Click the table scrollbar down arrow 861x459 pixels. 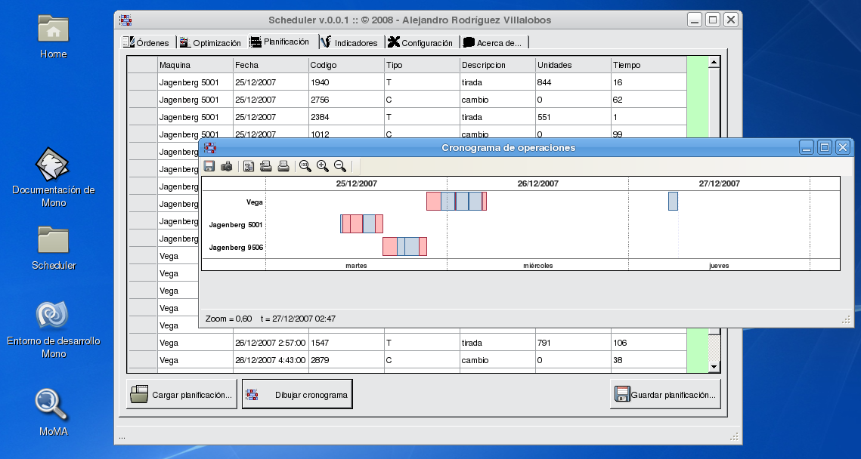click(714, 366)
